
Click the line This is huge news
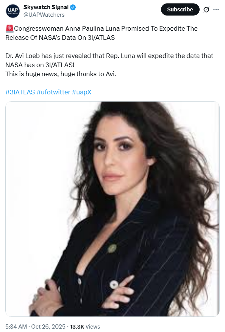(x=61, y=74)
